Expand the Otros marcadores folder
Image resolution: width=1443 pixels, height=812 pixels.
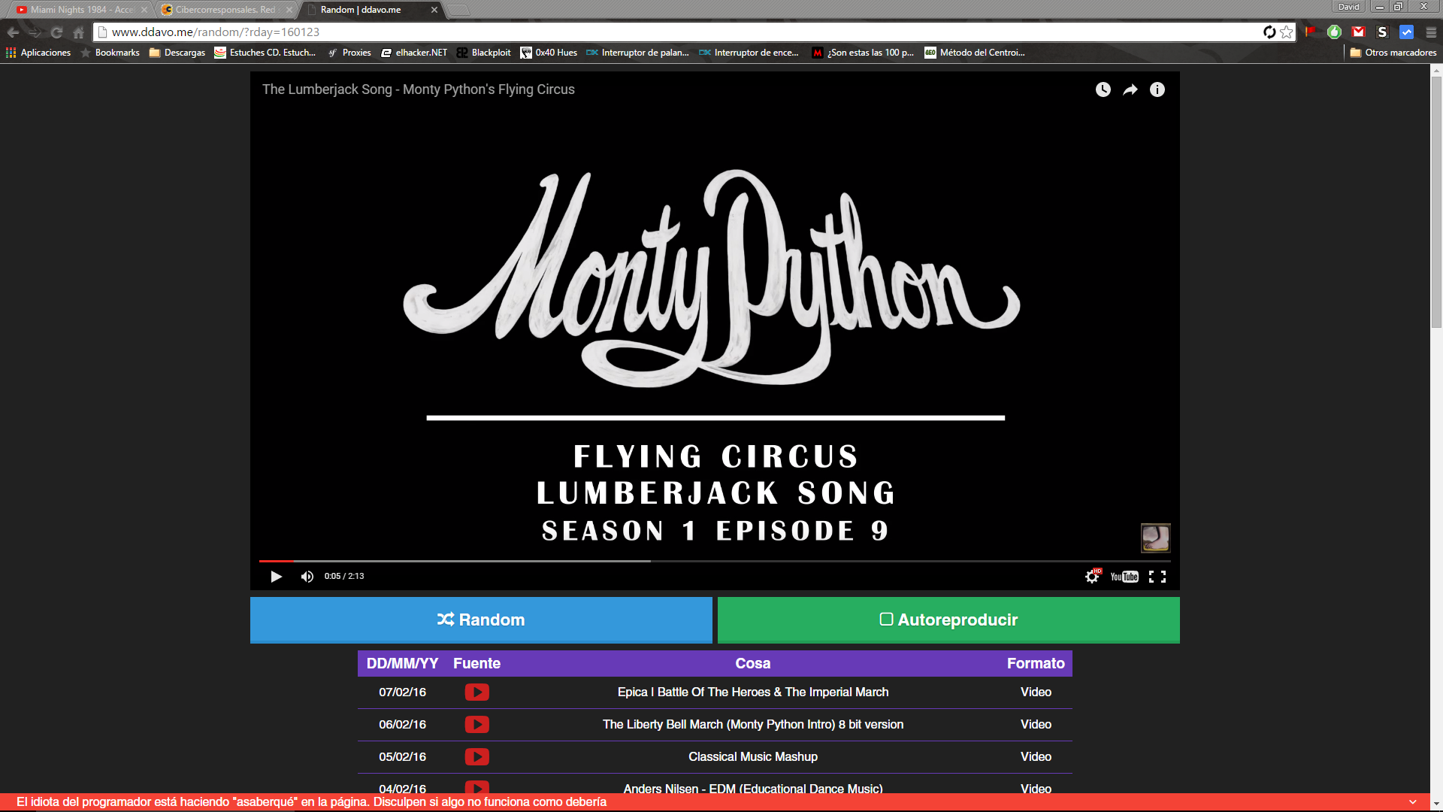[1393, 53]
